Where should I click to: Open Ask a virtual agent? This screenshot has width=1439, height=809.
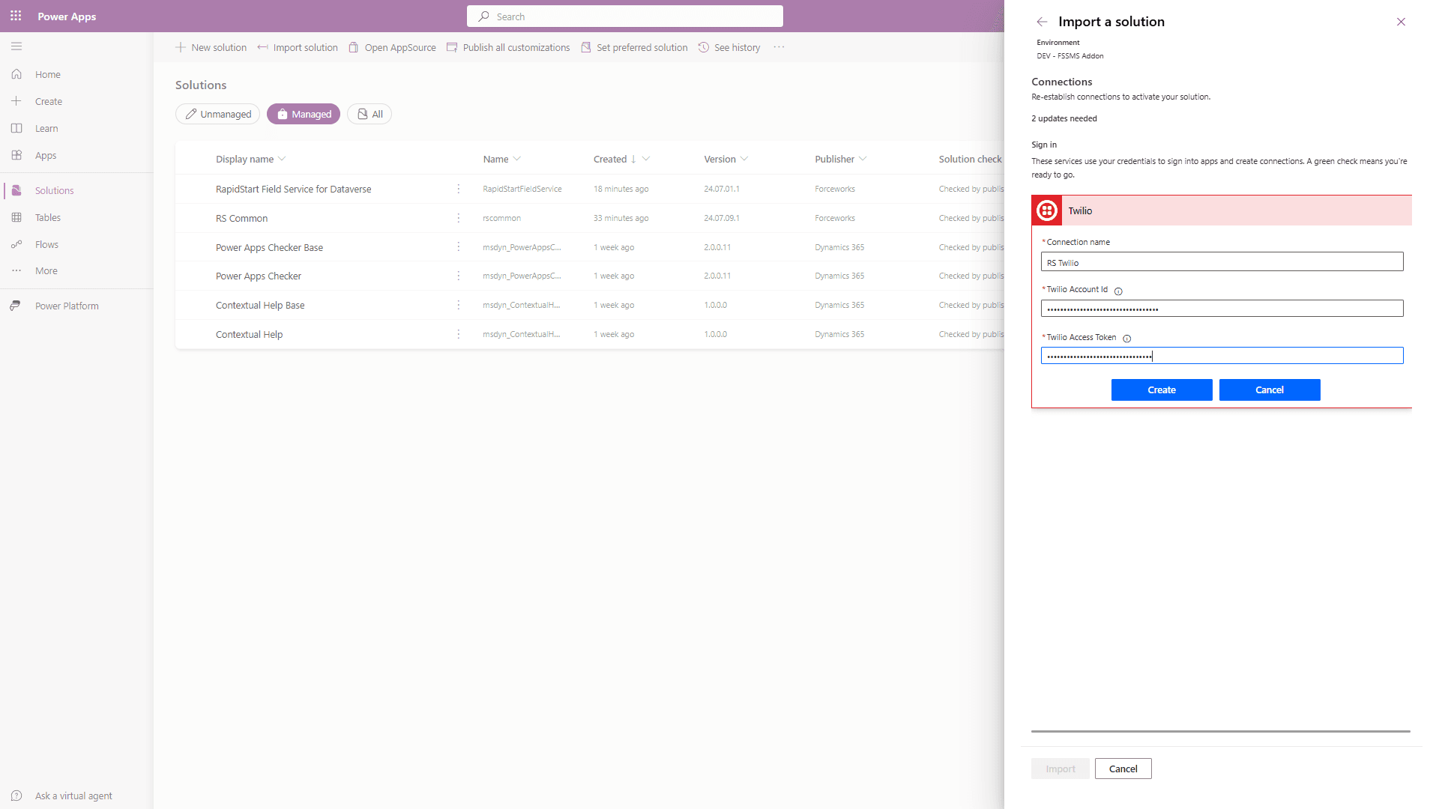[73, 796]
